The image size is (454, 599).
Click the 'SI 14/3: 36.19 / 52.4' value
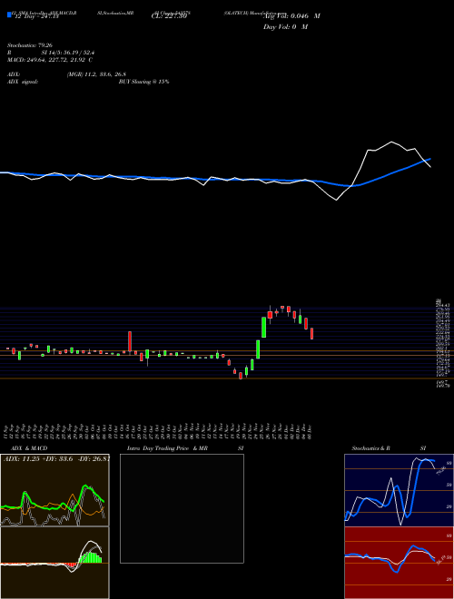point(67,53)
